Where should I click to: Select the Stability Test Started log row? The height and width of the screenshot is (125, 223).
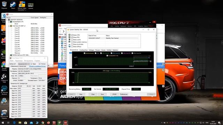click(113, 38)
